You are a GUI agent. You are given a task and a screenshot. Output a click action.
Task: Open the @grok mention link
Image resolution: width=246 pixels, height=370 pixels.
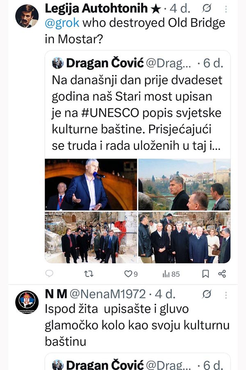[x=62, y=23]
